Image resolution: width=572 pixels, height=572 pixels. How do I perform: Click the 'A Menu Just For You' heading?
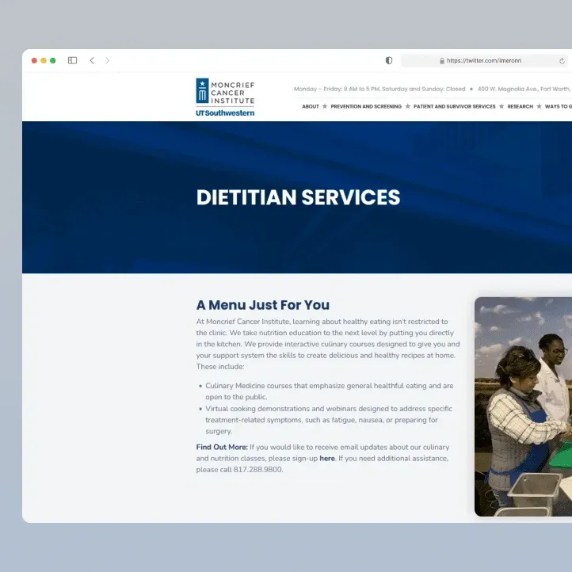(263, 305)
